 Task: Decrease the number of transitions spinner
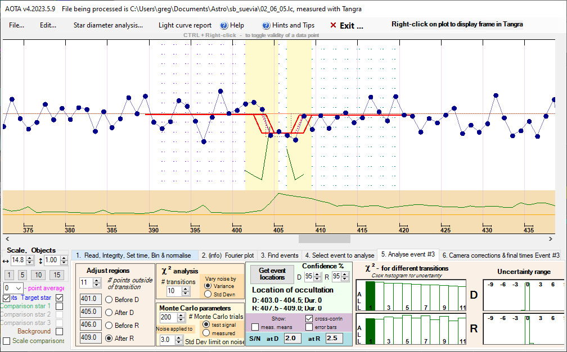tap(186, 294)
